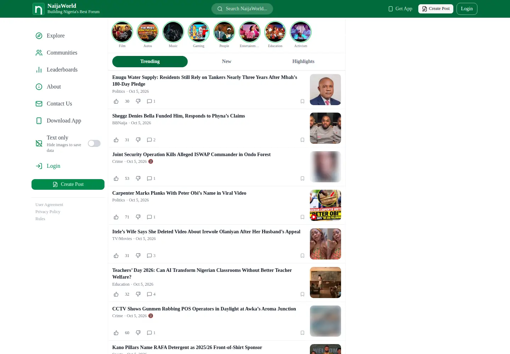Image resolution: width=510 pixels, height=354 pixels.
Task: Dislike the Enugu Water Supply post
Action: [x=138, y=101]
